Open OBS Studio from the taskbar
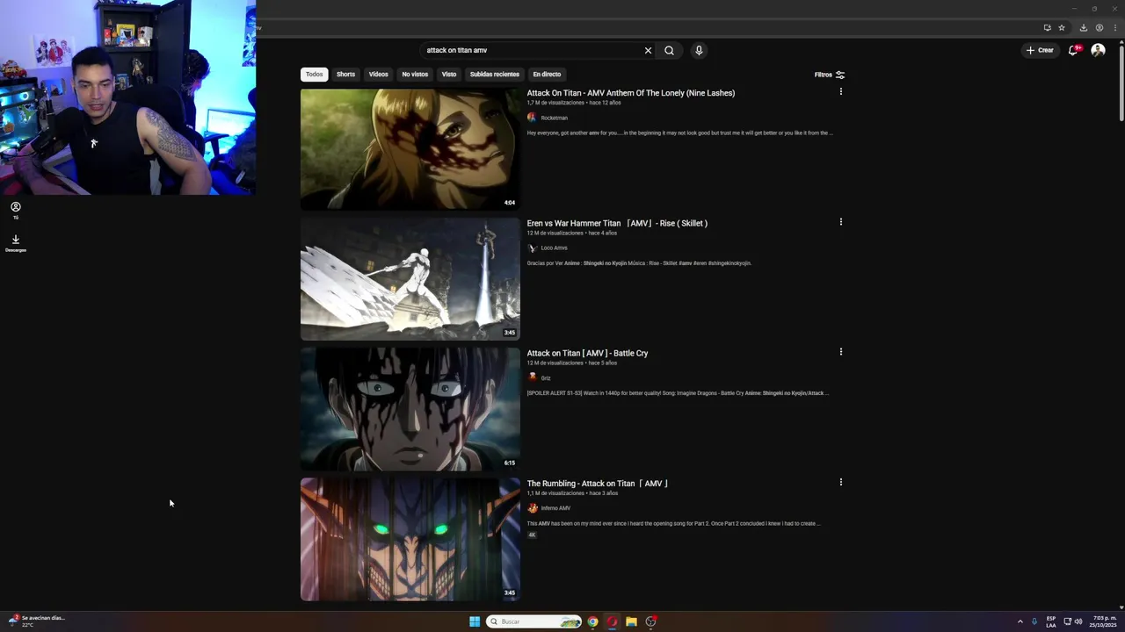This screenshot has height=632, width=1125. [x=650, y=621]
